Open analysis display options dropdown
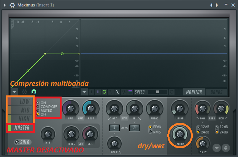Viewport: 238px width, 157px height. [x=84, y=92]
